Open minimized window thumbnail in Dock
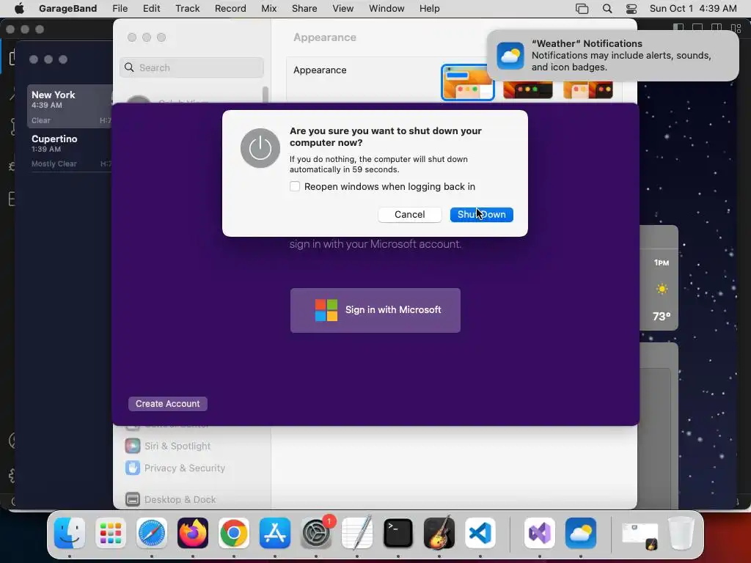 point(640,536)
